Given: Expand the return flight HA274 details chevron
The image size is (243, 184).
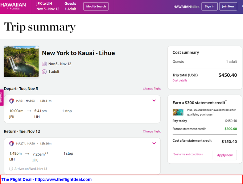Looking at the screenshot, I should point(154,143).
